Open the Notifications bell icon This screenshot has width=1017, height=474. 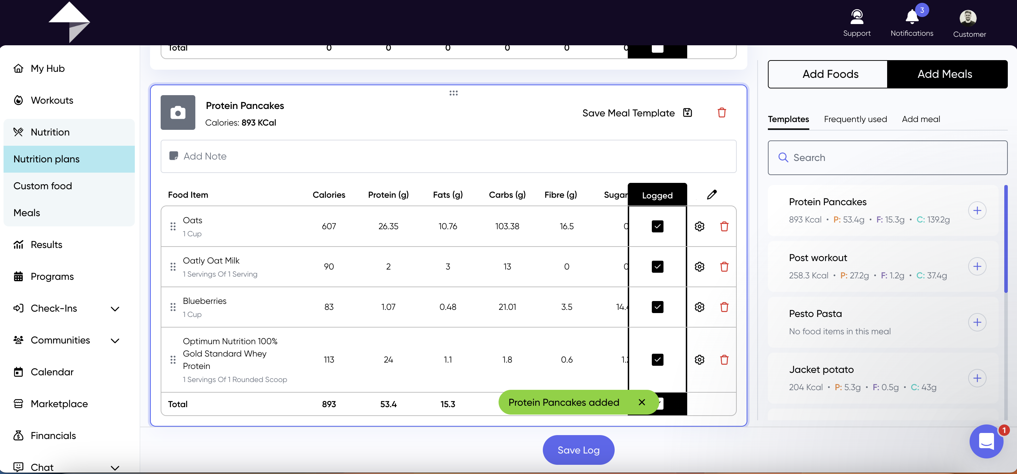pos(912,17)
